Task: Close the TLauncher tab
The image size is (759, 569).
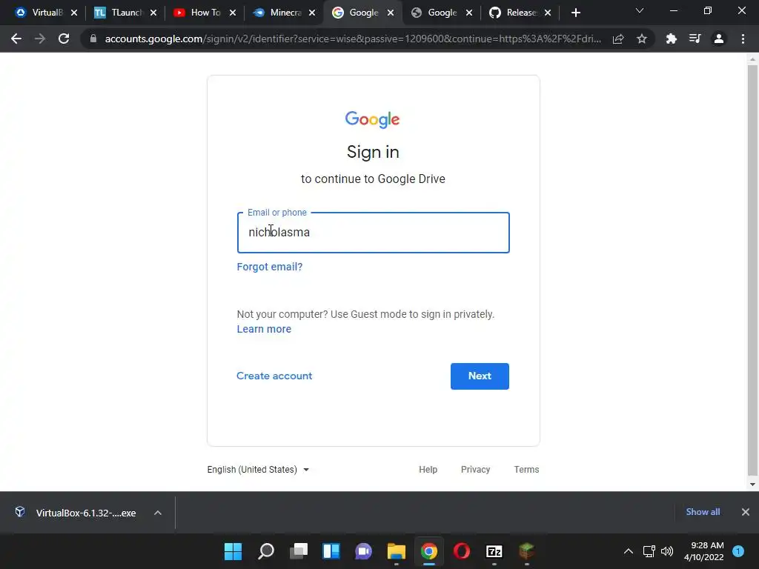Action: click(153, 13)
